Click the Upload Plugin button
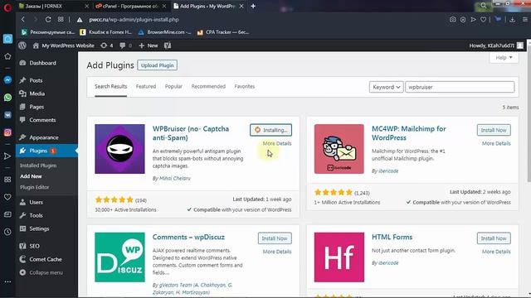 point(157,65)
